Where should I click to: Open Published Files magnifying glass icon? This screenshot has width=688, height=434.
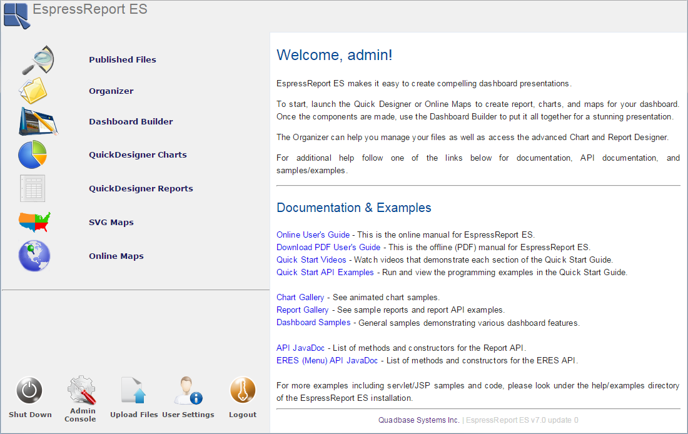[x=38, y=59]
